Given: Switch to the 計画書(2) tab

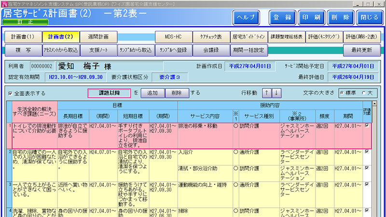Looking at the screenshot, I should (x=61, y=37).
